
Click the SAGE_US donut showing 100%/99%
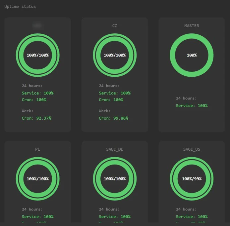tap(192, 179)
